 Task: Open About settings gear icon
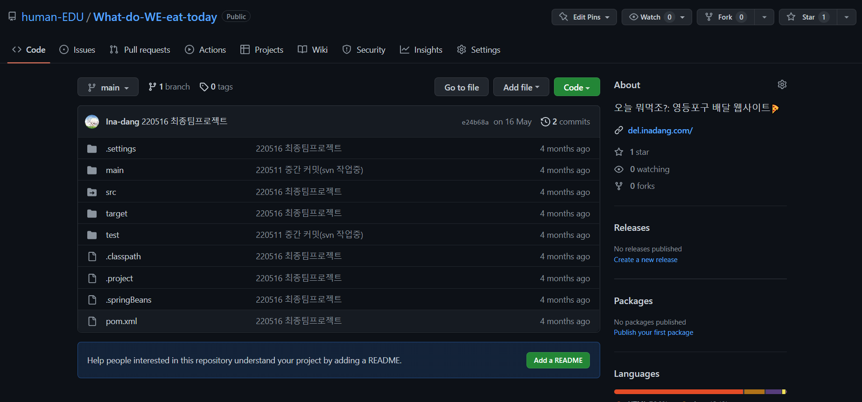coord(782,84)
